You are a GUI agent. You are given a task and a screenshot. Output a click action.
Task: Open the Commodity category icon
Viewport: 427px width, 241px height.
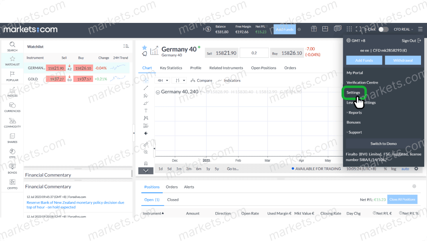coord(12,123)
